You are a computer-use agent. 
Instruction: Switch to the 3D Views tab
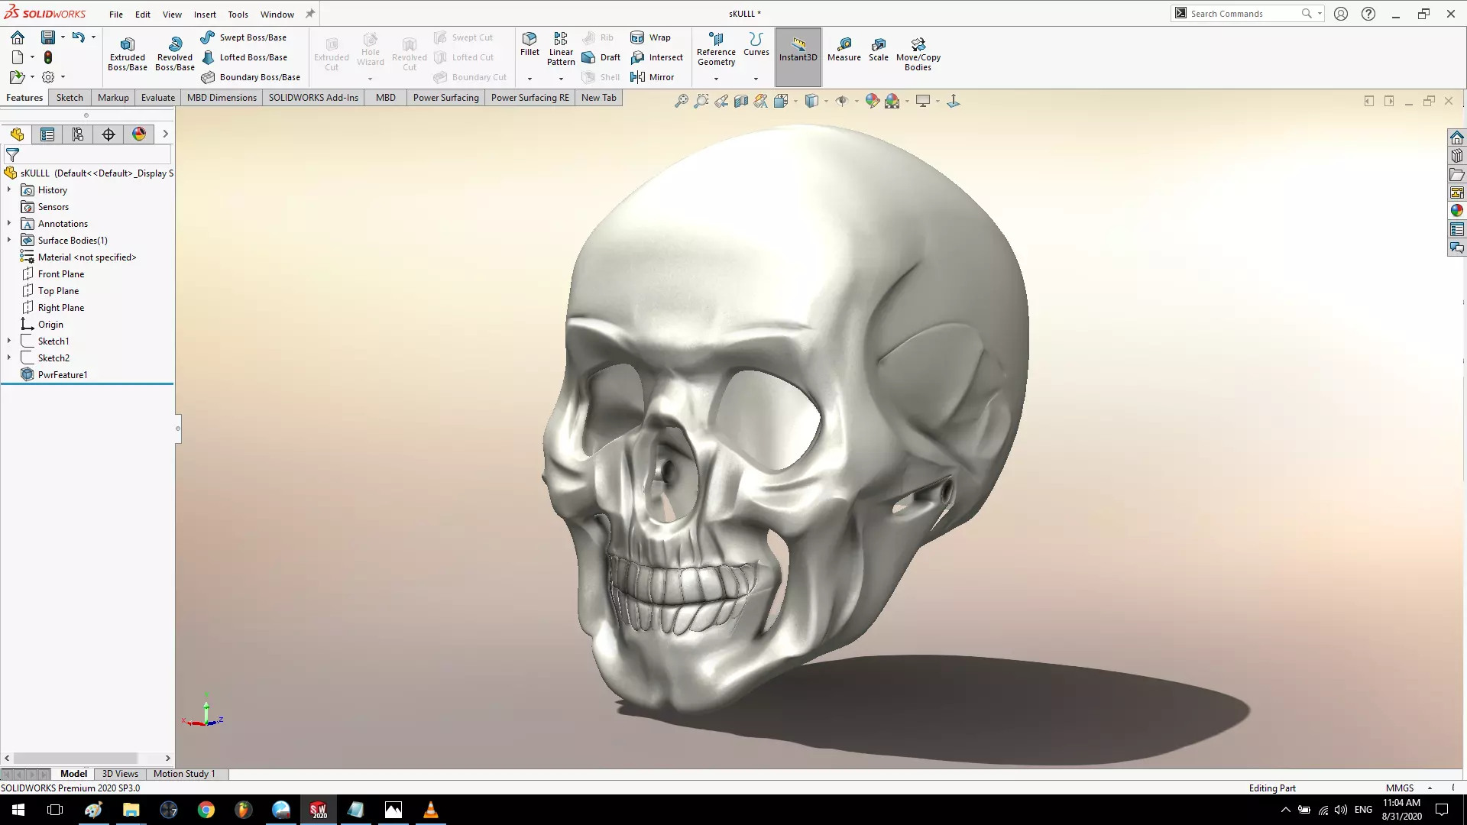pos(120,774)
